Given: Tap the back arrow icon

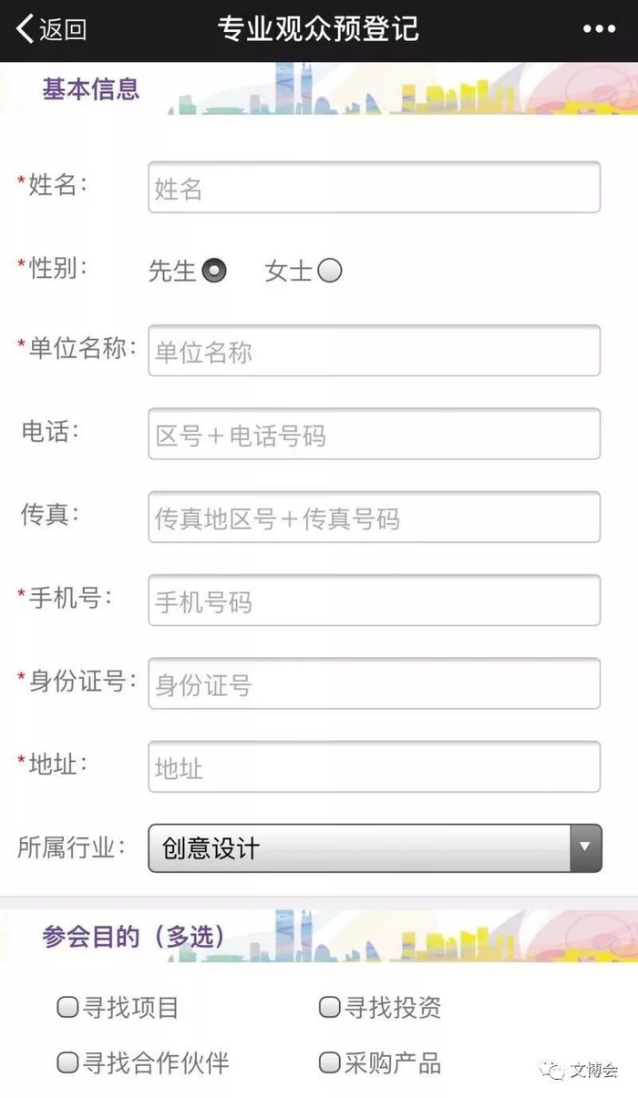Looking at the screenshot, I should (x=25, y=29).
